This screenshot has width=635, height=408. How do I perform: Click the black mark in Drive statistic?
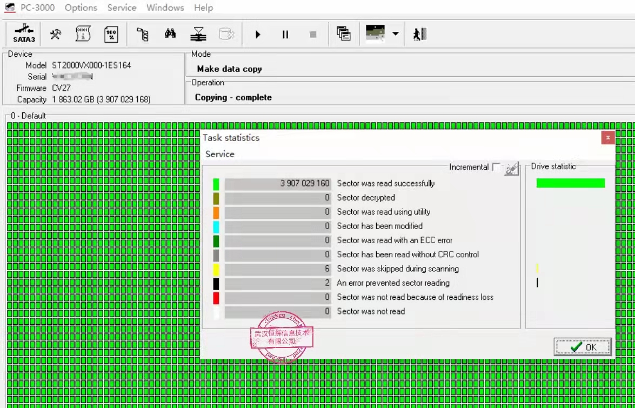click(537, 282)
